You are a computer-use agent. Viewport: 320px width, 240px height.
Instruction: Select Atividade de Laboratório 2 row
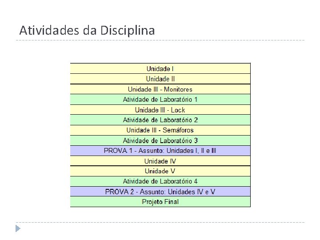[160, 120]
